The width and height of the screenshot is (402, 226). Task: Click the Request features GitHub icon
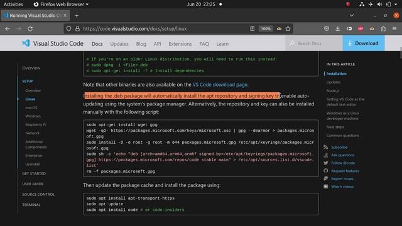(x=325, y=171)
